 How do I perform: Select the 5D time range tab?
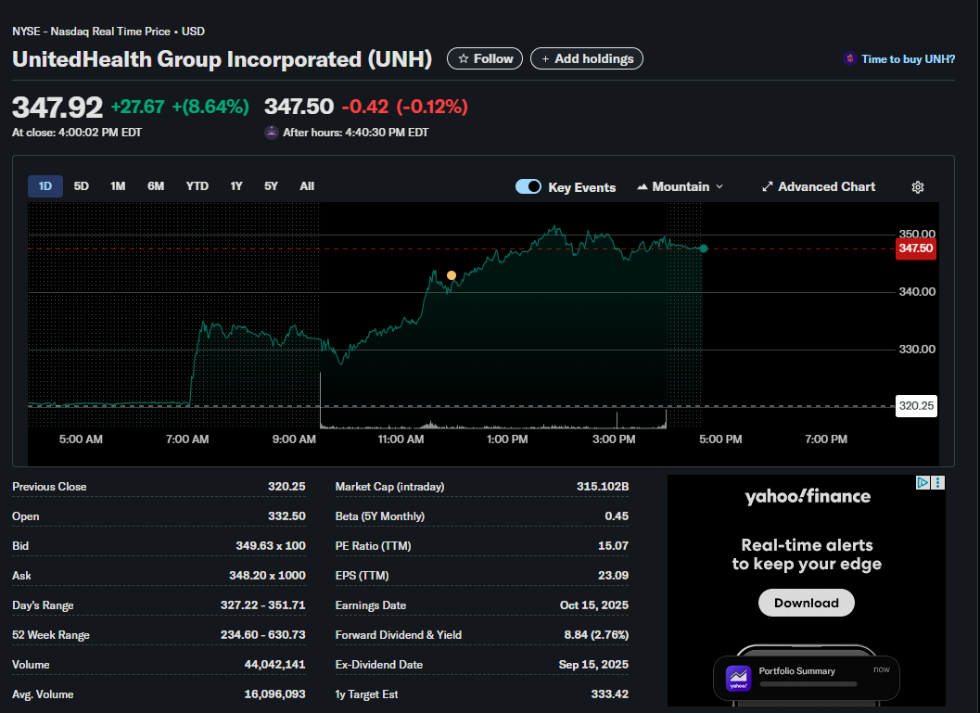(82, 186)
